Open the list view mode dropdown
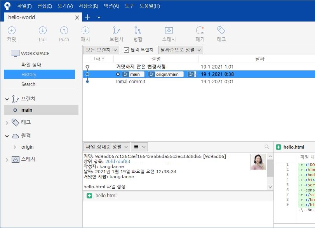The width and height of the screenshot is (315, 228). [x=139, y=147]
